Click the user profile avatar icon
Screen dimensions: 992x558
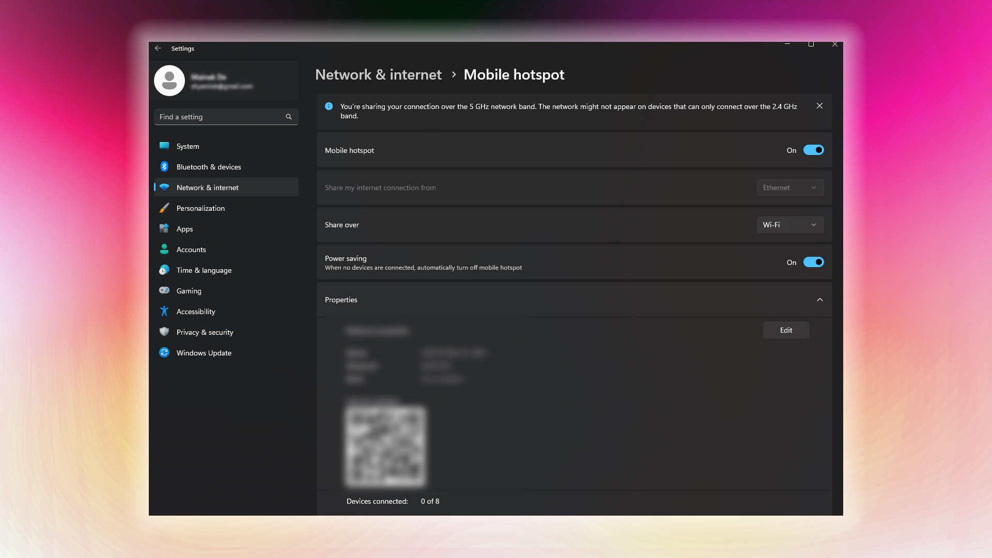click(x=169, y=81)
